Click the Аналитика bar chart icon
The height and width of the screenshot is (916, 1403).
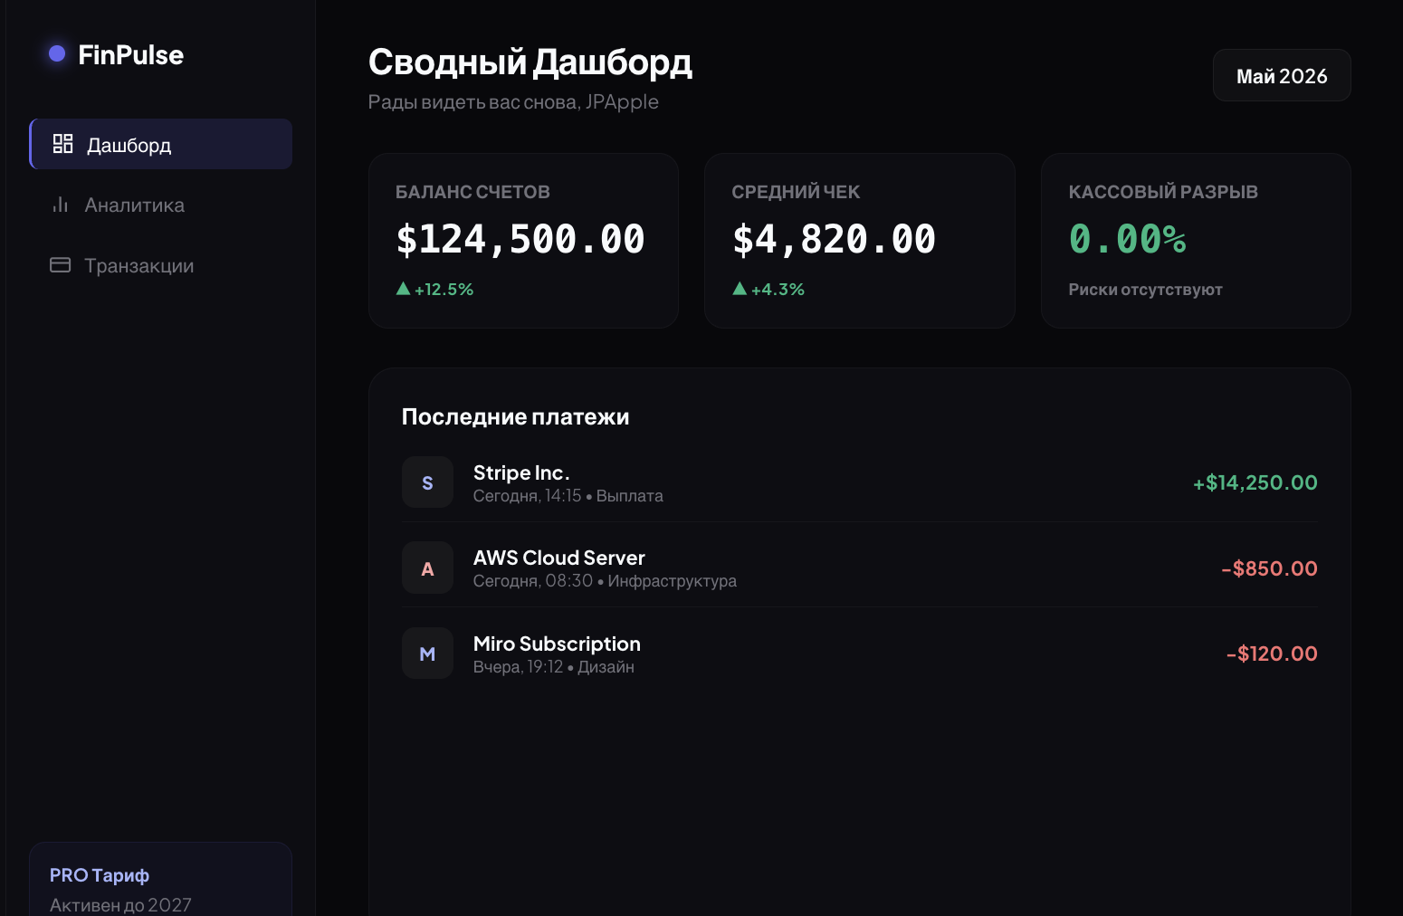coord(61,205)
